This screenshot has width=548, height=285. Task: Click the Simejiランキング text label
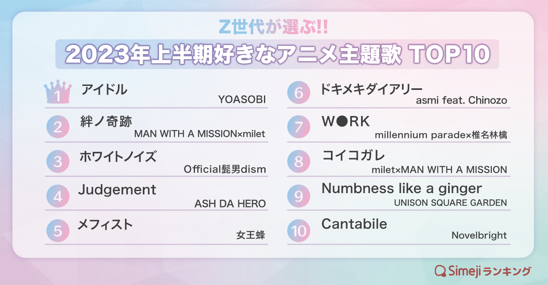click(x=489, y=271)
